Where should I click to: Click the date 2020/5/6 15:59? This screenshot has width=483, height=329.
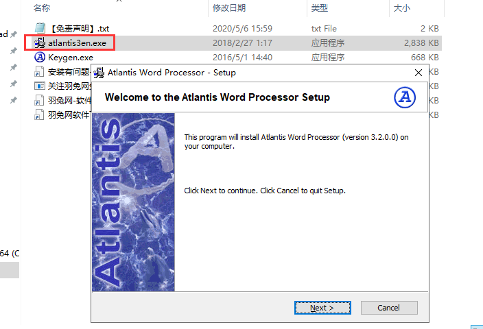(x=242, y=29)
